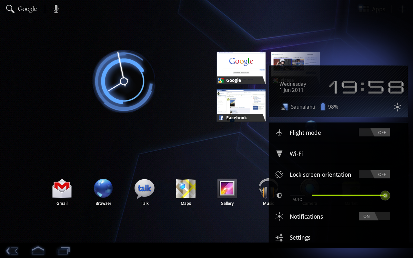The height and width of the screenshot is (258, 413).
Task: Click the Saunalahti carrier name
Action: point(303,107)
